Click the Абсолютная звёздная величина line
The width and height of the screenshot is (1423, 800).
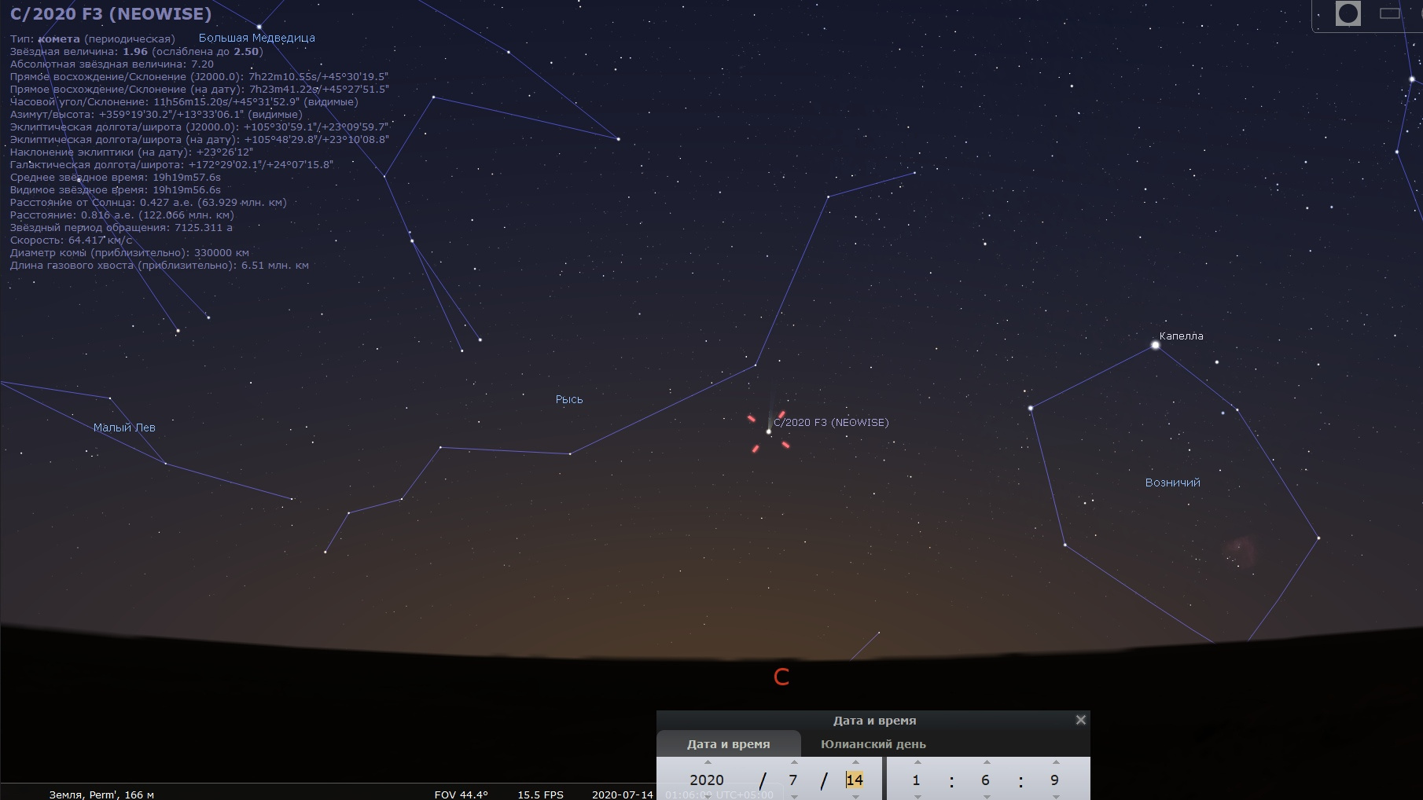pos(112,64)
